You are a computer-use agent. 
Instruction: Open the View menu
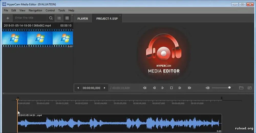pyautogui.click(x=22, y=10)
